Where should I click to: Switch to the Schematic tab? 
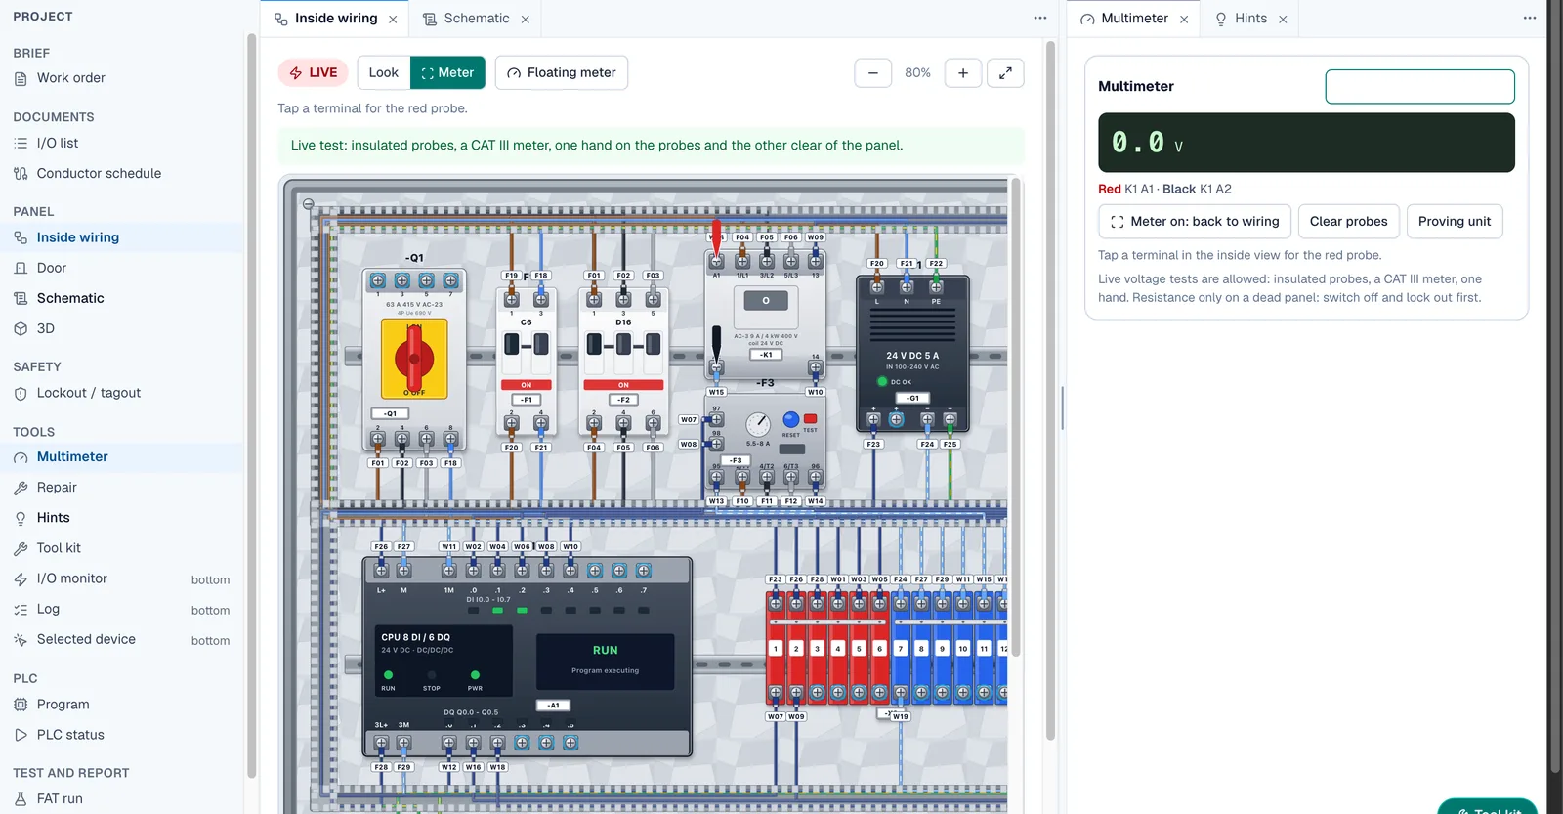(476, 19)
